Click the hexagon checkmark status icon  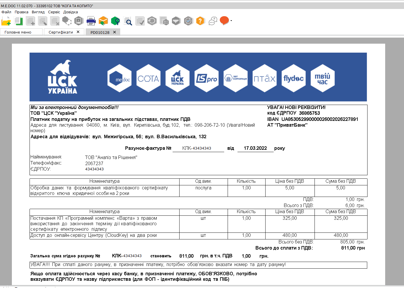[189, 21]
